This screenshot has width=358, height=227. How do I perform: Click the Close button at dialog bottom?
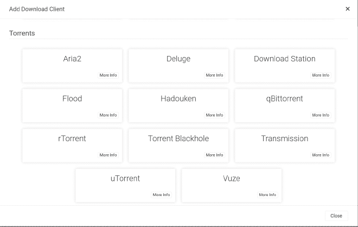click(336, 216)
